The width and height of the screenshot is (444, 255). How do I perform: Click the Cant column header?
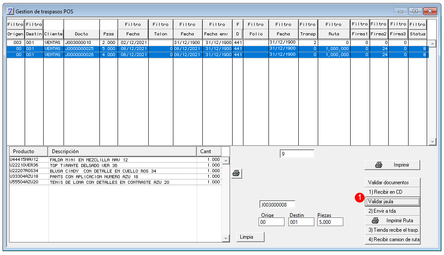pyautogui.click(x=209, y=151)
